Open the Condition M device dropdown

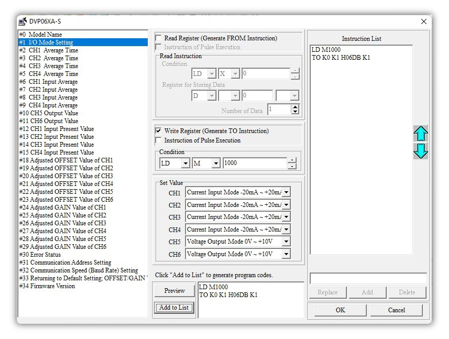click(215, 163)
